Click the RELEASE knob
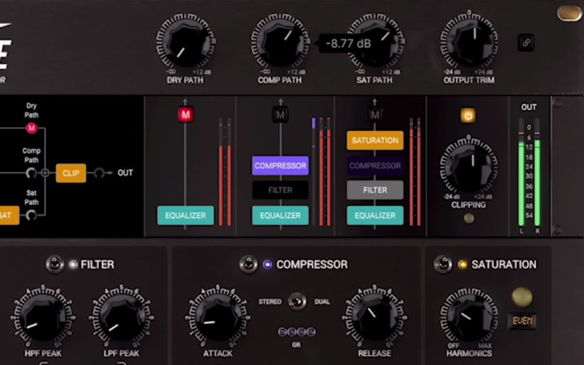584x365 pixels. tap(374, 317)
